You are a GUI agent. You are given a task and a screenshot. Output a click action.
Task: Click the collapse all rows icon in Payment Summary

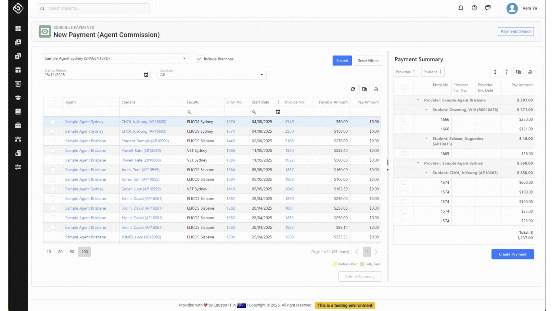(x=507, y=72)
